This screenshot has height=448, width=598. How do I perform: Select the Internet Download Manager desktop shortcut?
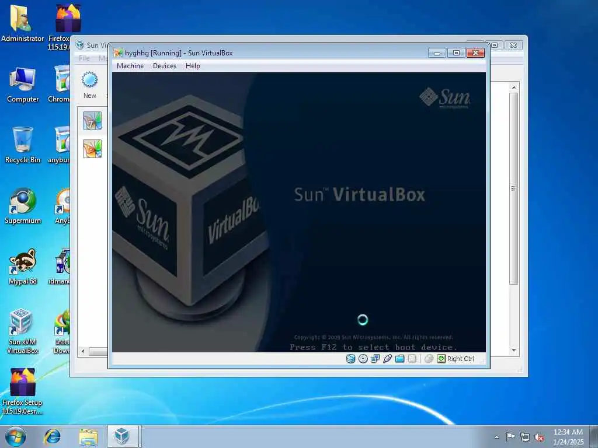pos(62,331)
